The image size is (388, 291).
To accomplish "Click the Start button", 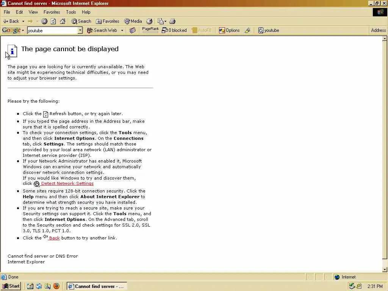I will click(x=11, y=286).
